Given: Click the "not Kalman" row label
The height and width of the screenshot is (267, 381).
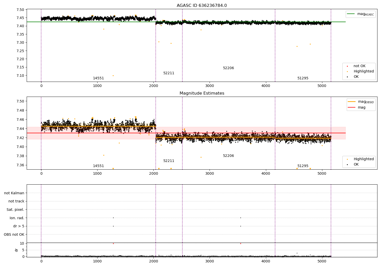Looking at the screenshot, I should 14,193.
